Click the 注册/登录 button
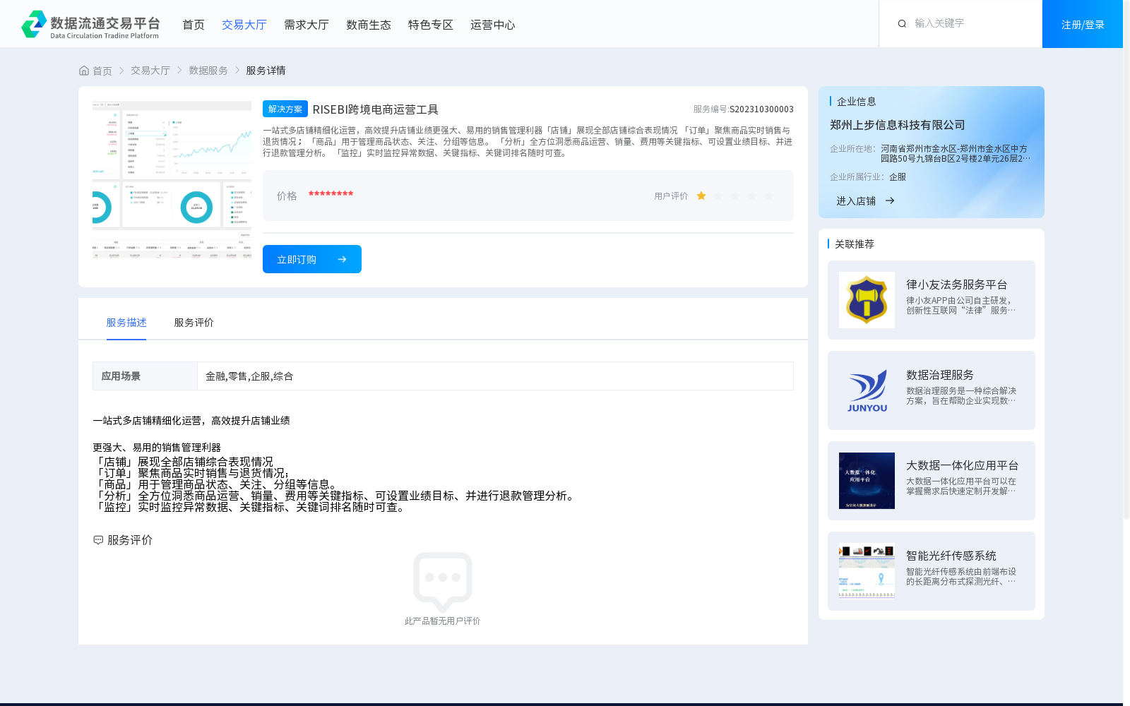Screen dimensions: 1130x706 (1083, 24)
